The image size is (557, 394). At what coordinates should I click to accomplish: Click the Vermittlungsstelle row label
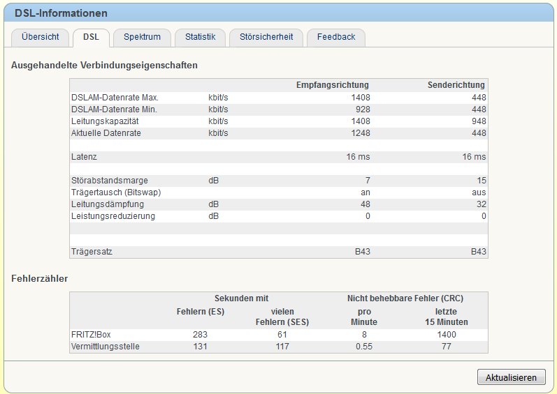[x=105, y=347]
